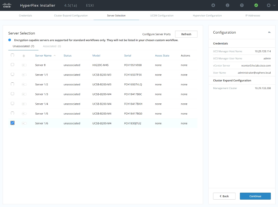Check the Server 1/2 checkbox
The width and height of the screenshot is (278, 207).
pos(12,84)
